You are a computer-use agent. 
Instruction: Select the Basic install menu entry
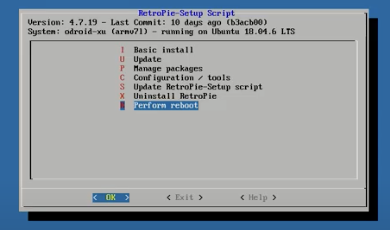[x=163, y=50]
